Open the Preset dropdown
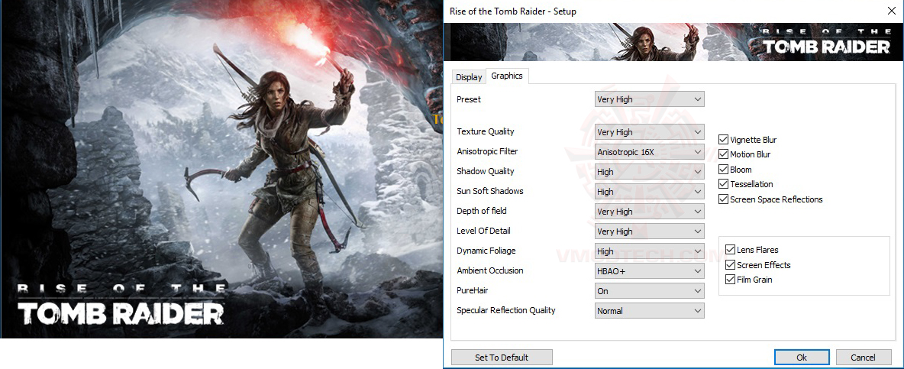This screenshot has width=904, height=369. 650,99
